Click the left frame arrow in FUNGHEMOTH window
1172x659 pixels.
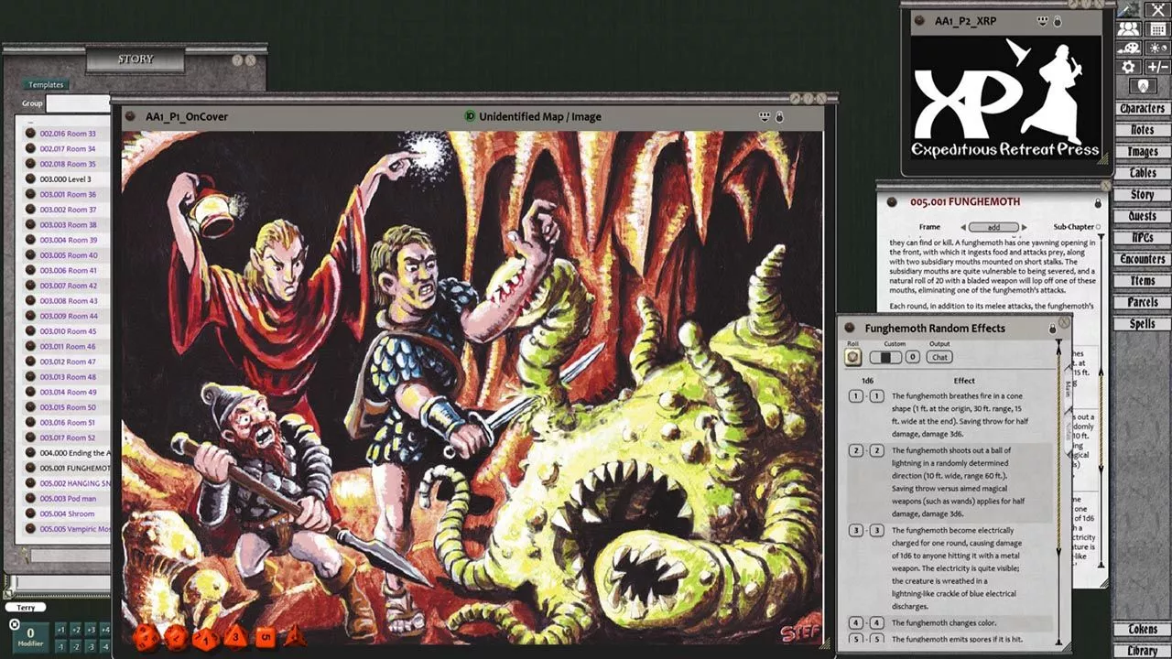pyautogui.click(x=963, y=227)
